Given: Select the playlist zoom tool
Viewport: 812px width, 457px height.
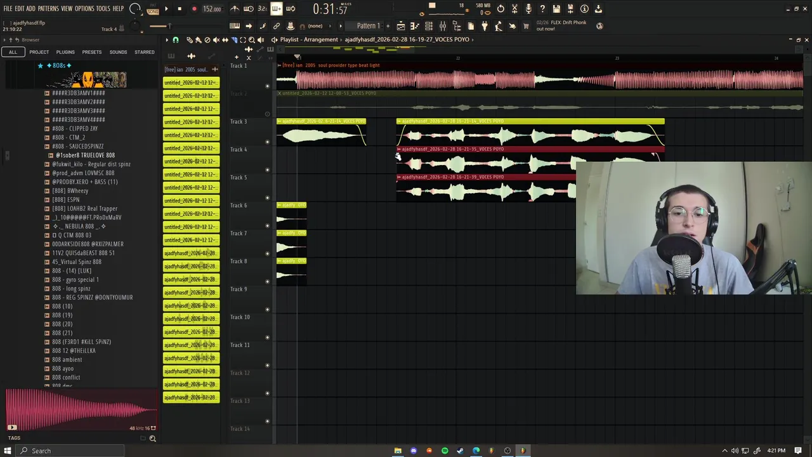Looking at the screenshot, I should click(x=252, y=40).
